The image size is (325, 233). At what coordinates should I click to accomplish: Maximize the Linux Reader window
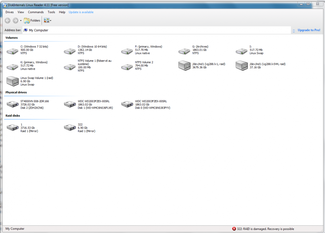pyautogui.click(x=308, y=4)
